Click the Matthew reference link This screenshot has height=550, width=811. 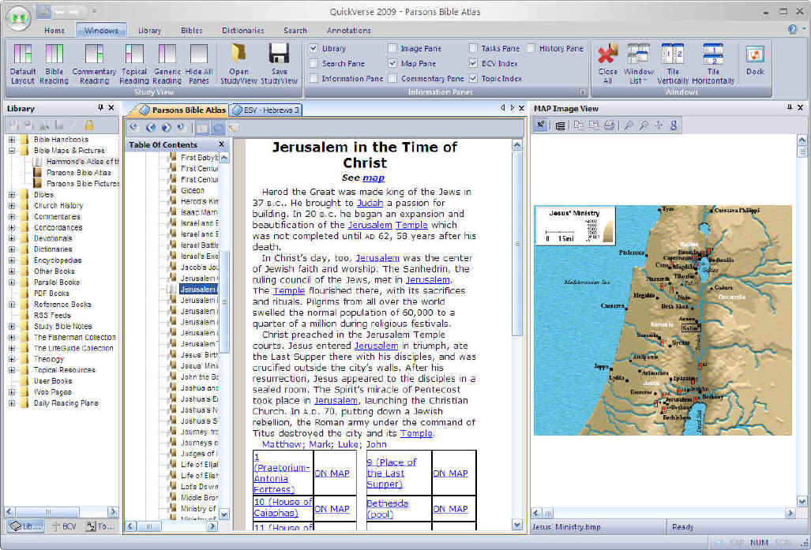point(282,444)
